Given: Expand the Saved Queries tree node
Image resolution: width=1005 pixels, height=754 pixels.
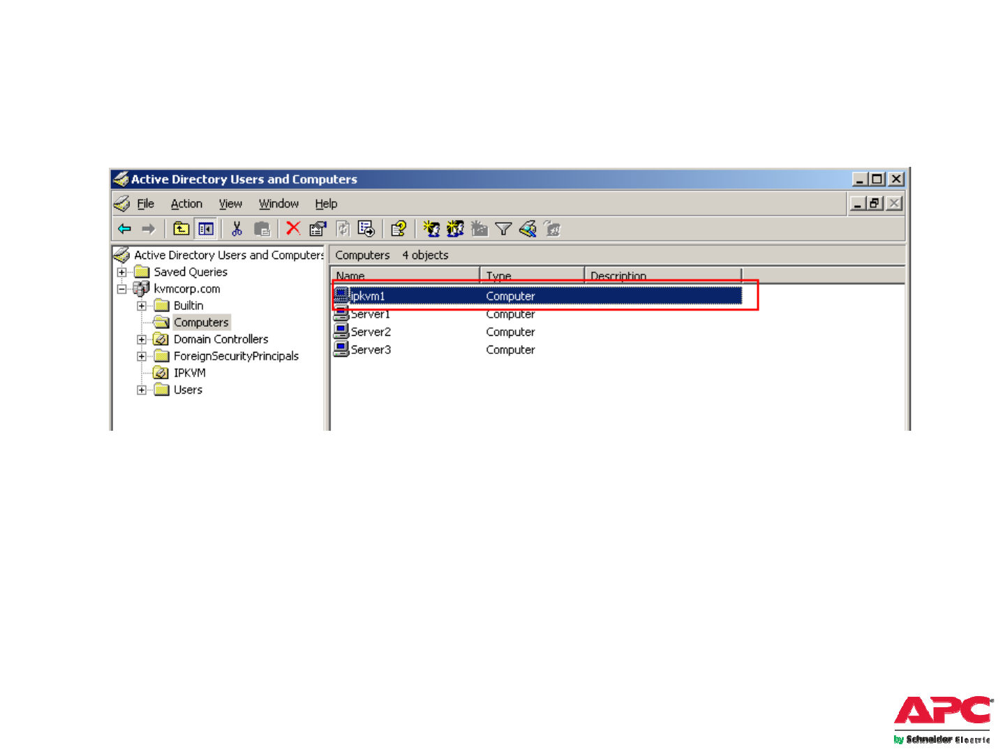Looking at the screenshot, I should (x=122, y=272).
